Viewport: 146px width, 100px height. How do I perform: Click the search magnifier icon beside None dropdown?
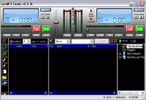click(x=51, y=41)
